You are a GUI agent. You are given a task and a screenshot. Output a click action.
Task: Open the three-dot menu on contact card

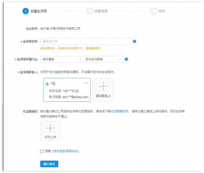pos(86,83)
